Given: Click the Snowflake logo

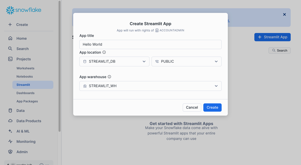Looking at the screenshot, I should pyautogui.click(x=23, y=10).
